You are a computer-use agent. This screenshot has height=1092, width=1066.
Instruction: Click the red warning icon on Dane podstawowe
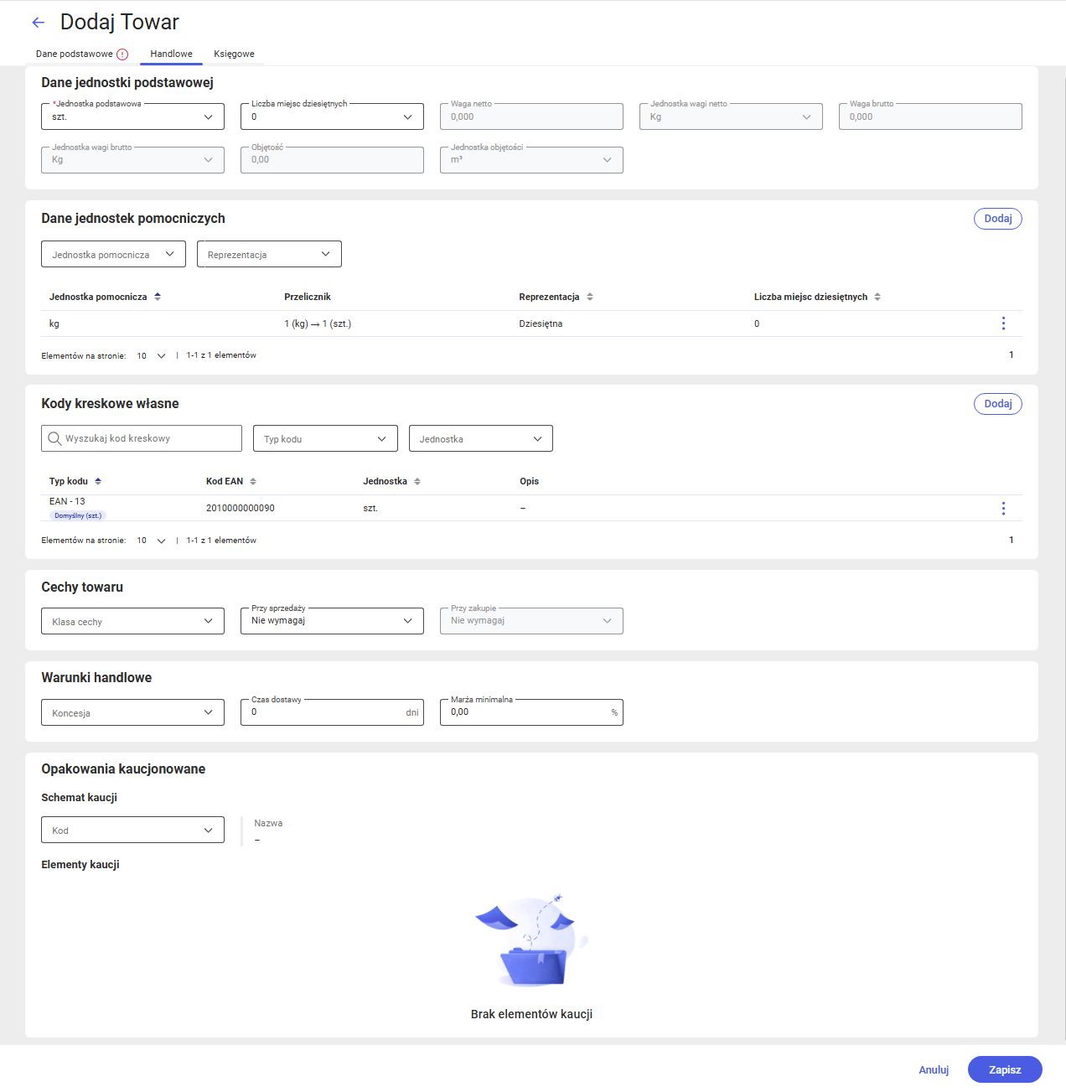click(x=122, y=54)
